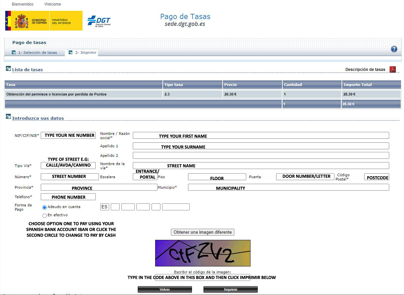Open the Adobe PDF icon for tax descriptions
This screenshot has width=404, height=295.
[392, 69]
